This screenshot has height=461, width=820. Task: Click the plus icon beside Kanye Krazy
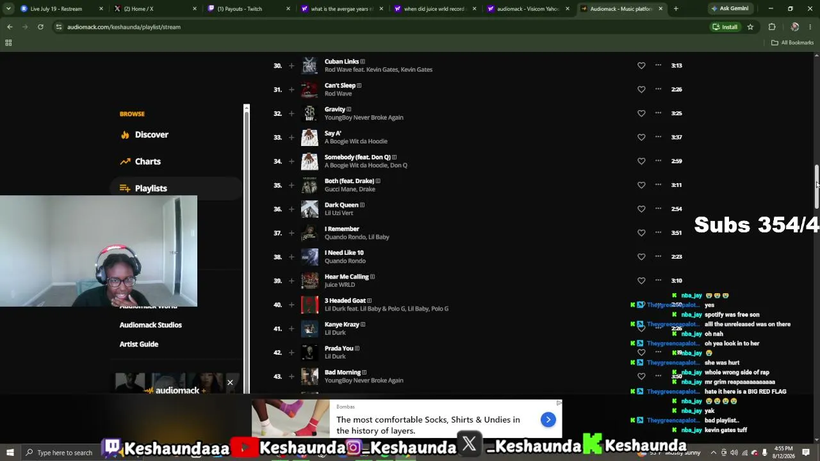coord(291,328)
